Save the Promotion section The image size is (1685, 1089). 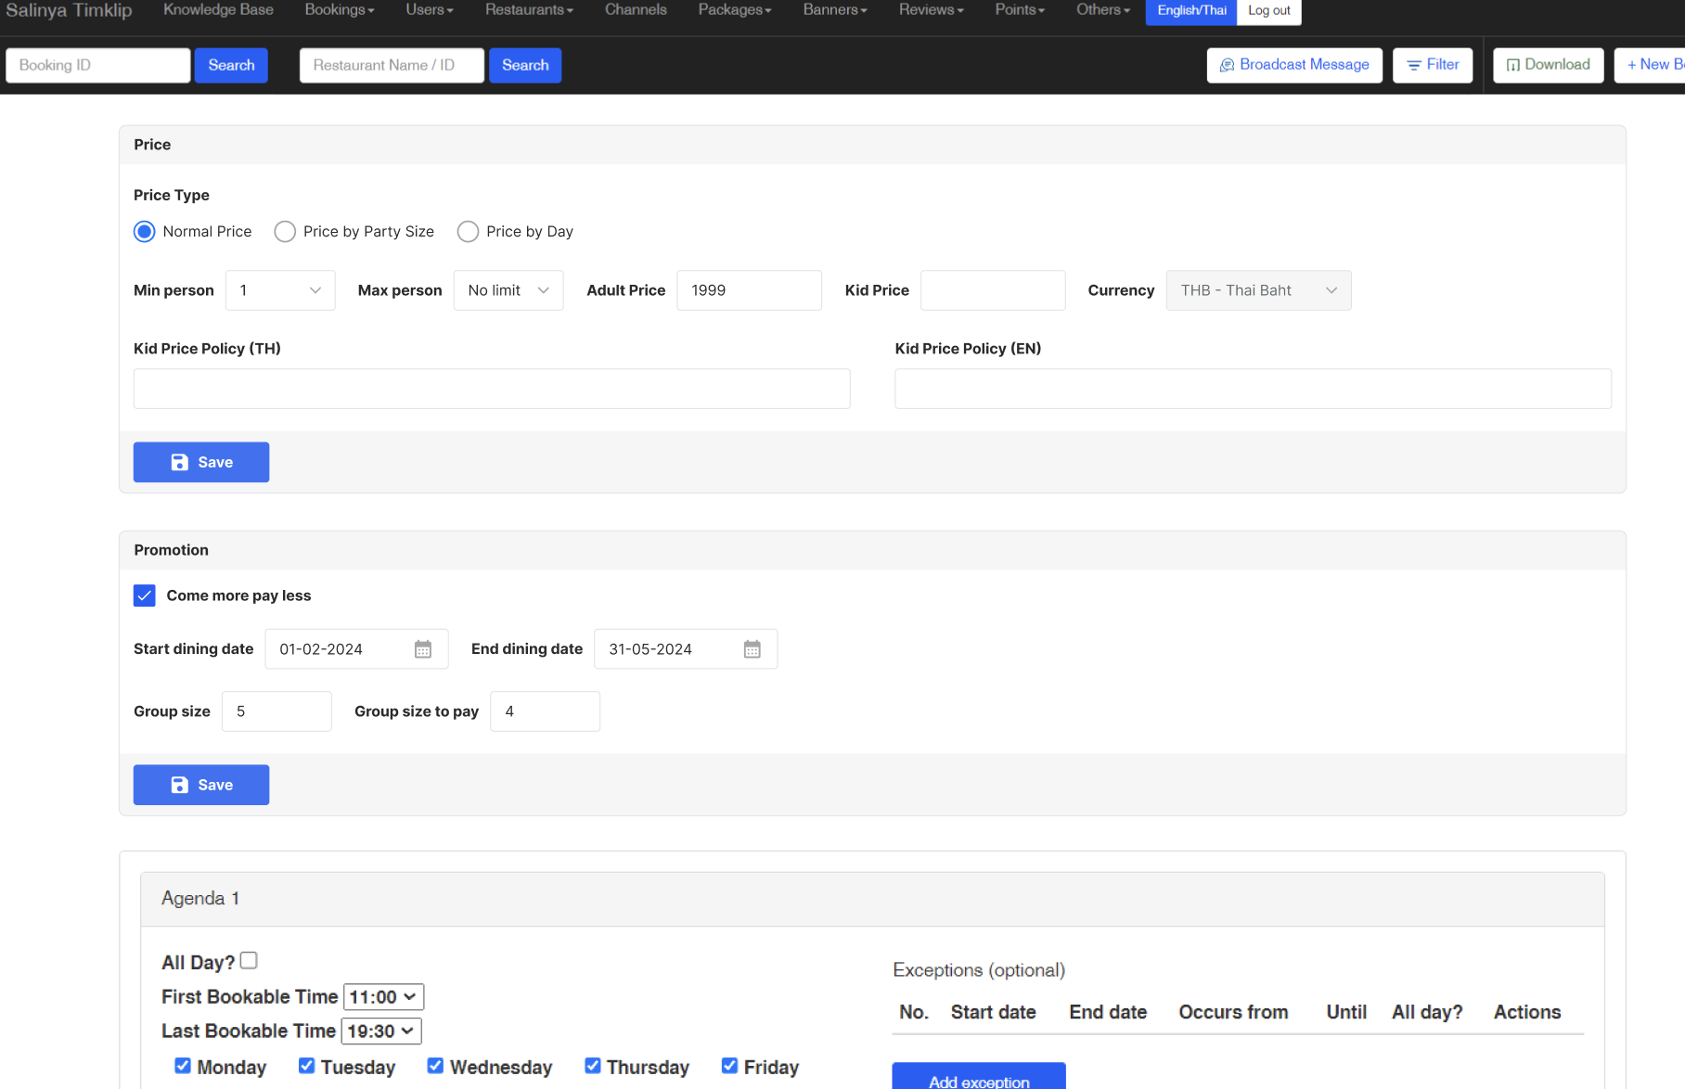(x=201, y=785)
